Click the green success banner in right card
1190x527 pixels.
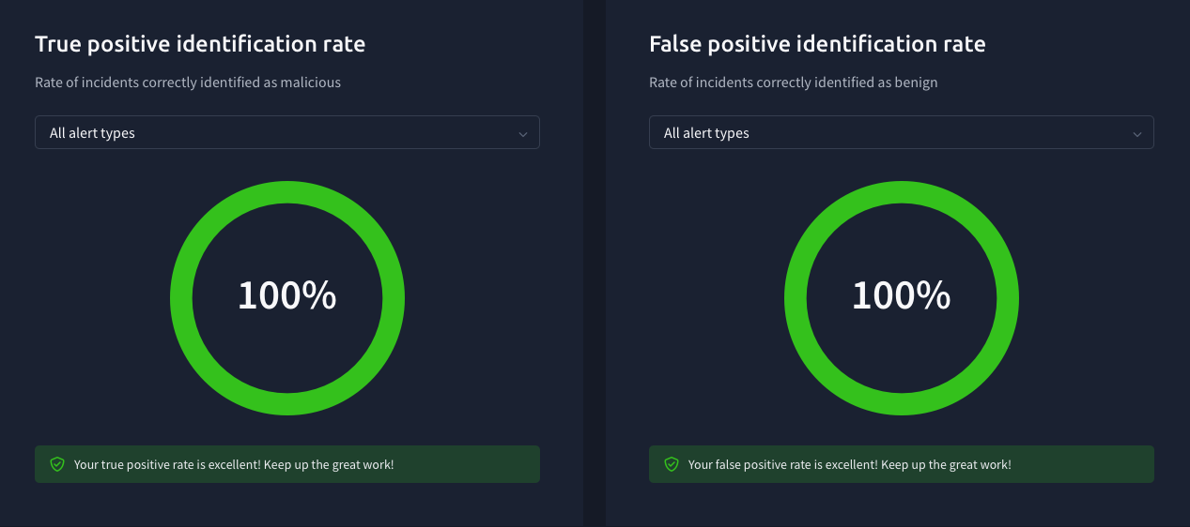tap(902, 464)
